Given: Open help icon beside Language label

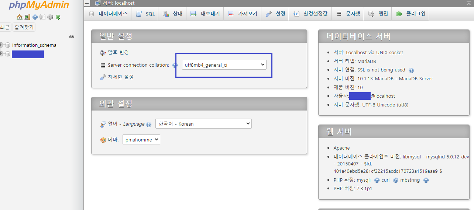Looking at the screenshot, I should pos(149,125).
